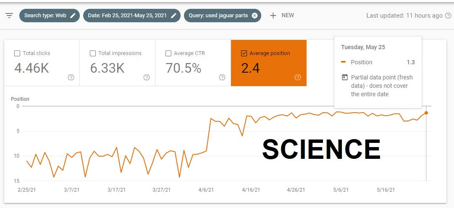Viewport: 454px width, 208px height.
Task: Open help icon in Total clicks card
Action: click(x=71, y=77)
